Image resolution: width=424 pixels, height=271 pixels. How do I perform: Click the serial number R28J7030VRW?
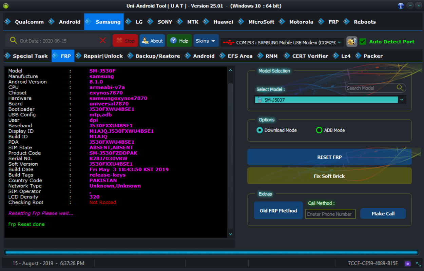[108, 159]
